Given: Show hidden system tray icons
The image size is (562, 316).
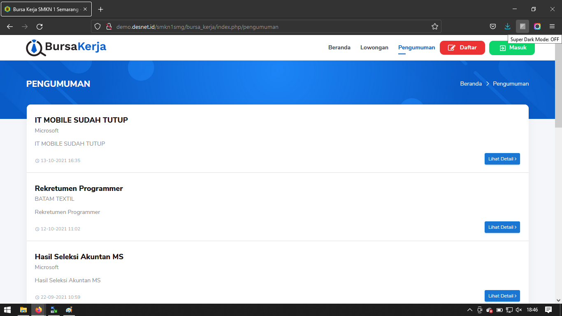Looking at the screenshot, I should click(x=469, y=310).
